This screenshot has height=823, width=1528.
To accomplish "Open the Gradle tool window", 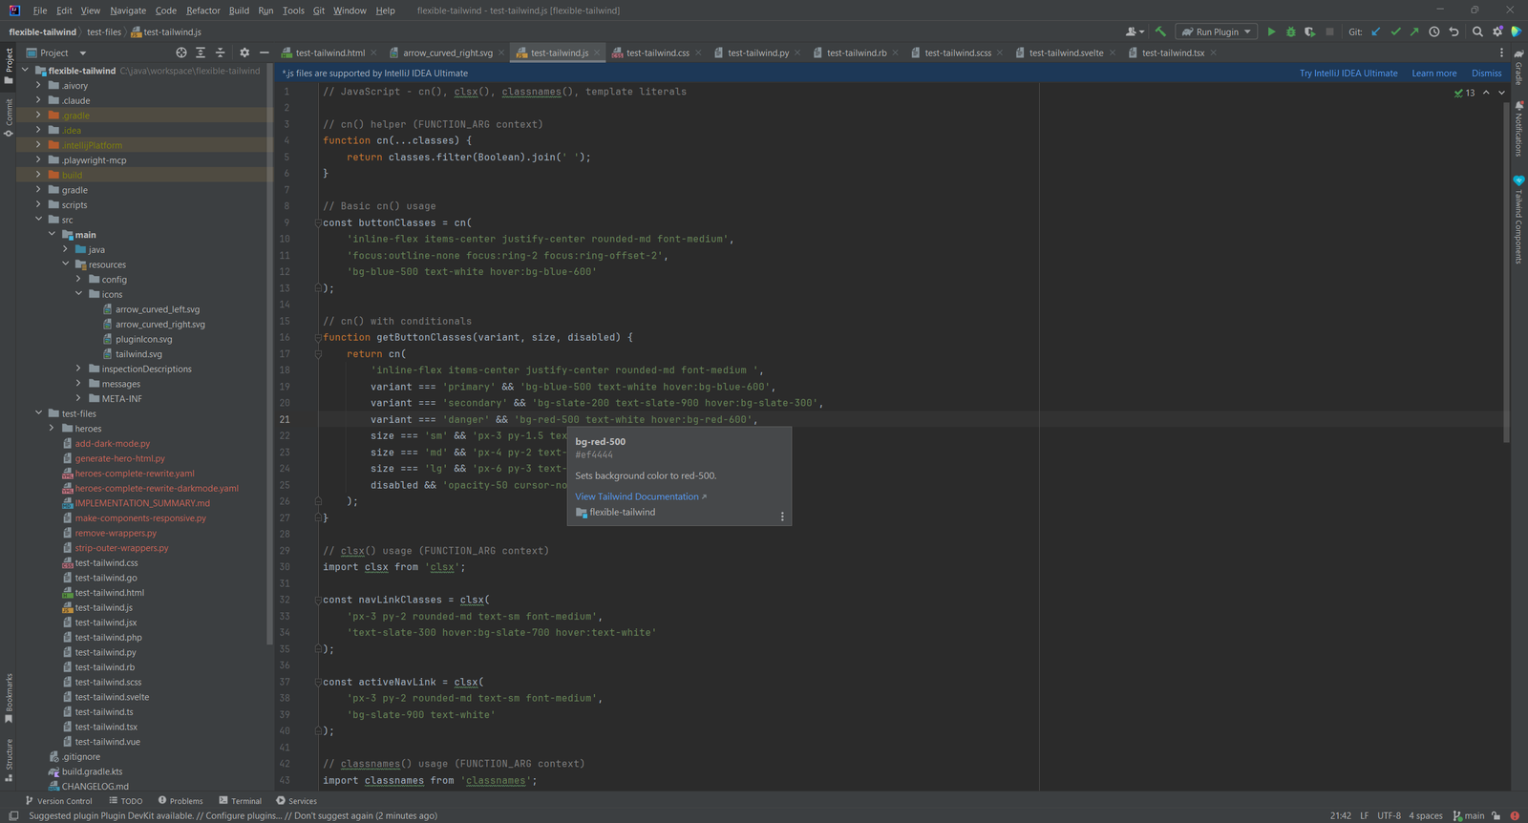I will (x=1518, y=68).
